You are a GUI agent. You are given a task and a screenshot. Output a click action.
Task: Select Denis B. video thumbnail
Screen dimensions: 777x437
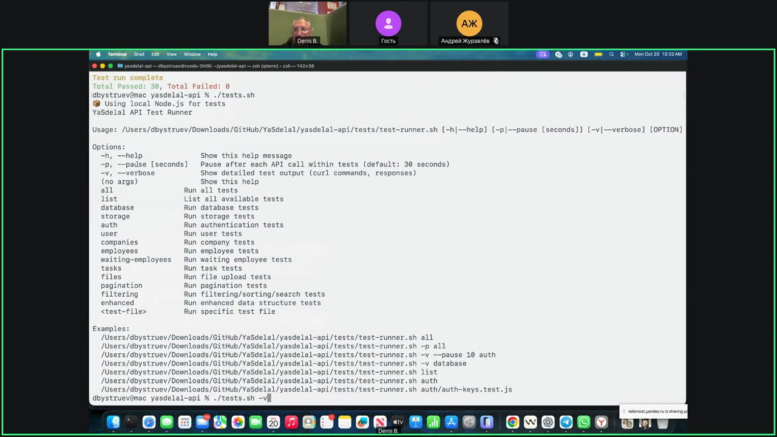(307, 24)
